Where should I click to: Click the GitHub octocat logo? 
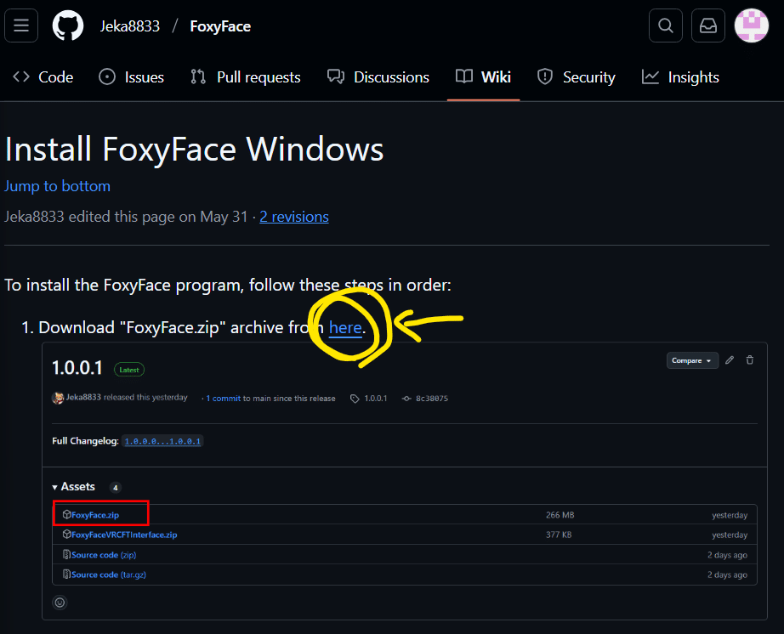point(68,25)
